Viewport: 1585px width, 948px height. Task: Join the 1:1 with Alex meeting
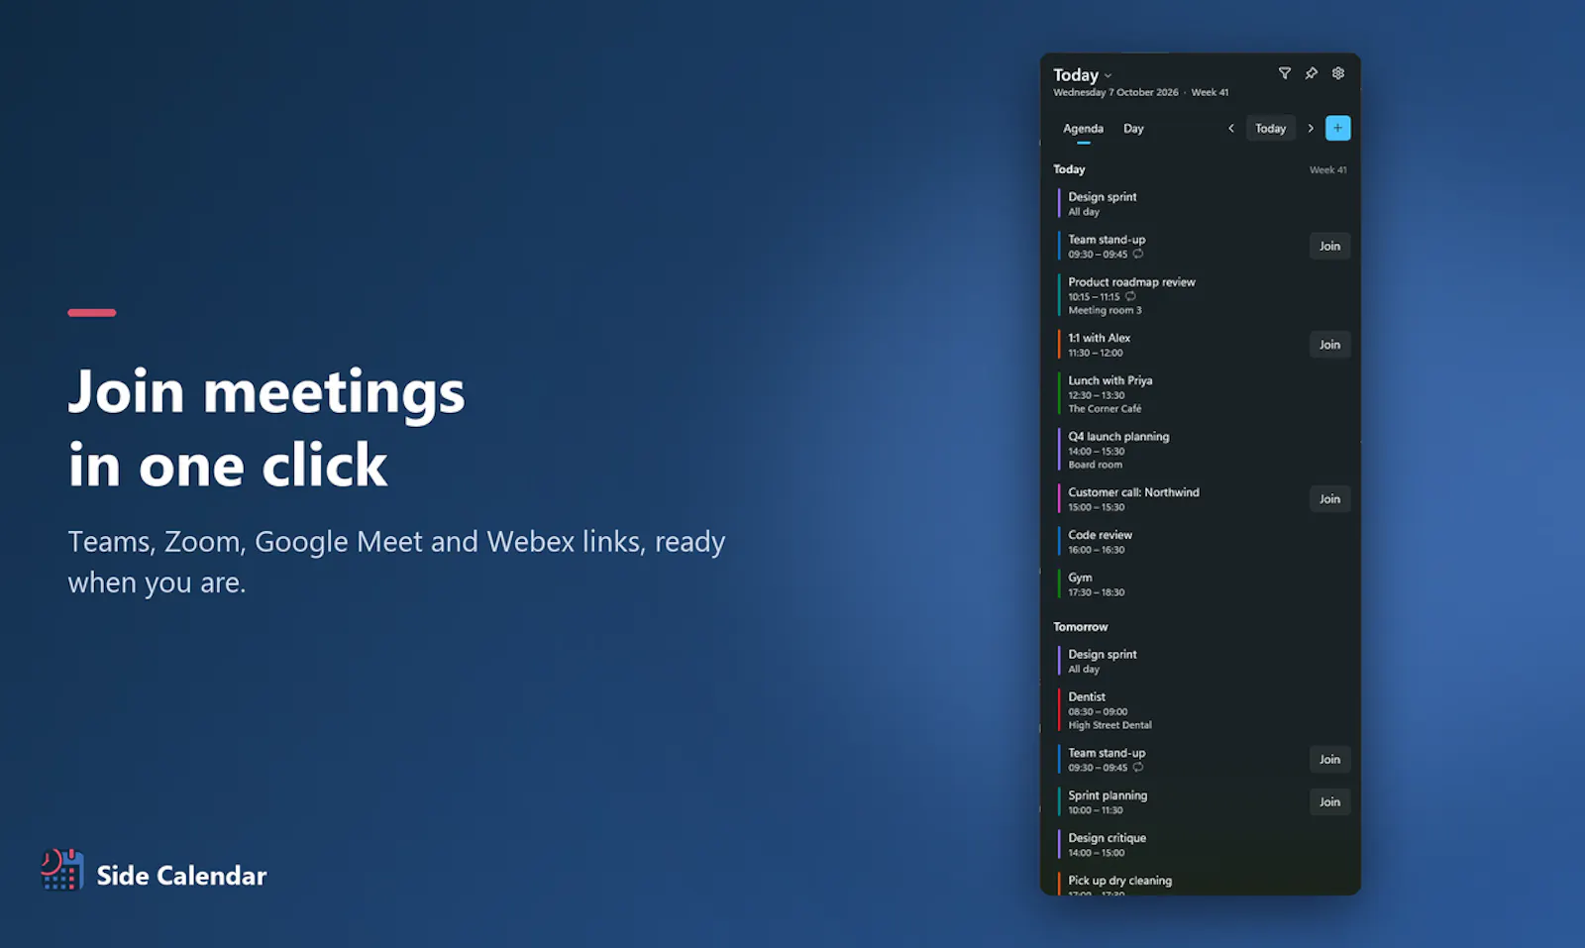coord(1329,345)
